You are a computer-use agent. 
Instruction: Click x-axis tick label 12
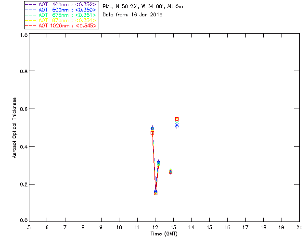(155, 227)
